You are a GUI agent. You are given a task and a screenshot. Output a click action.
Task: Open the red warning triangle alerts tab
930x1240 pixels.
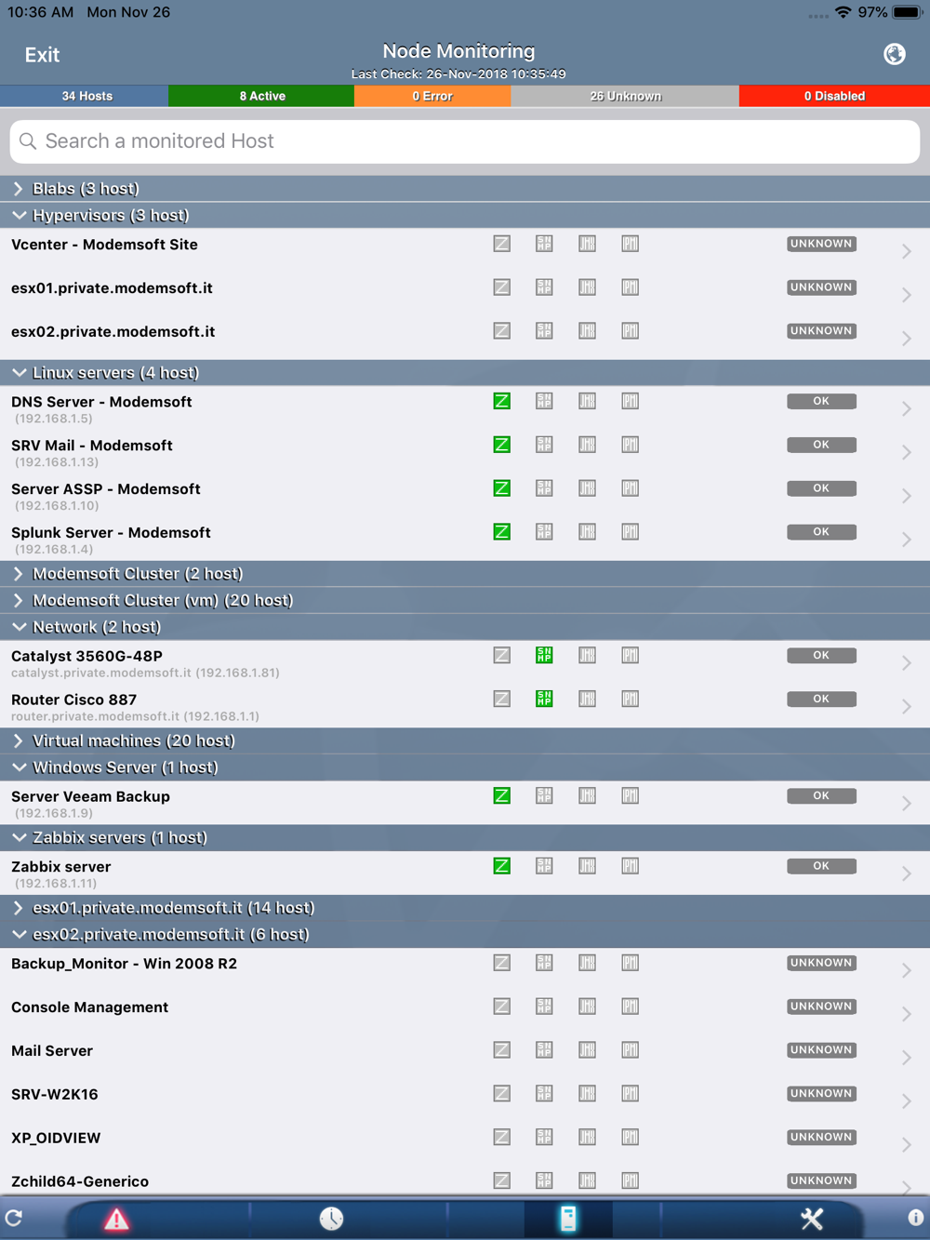pyautogui.click(x=116, y=1219)
